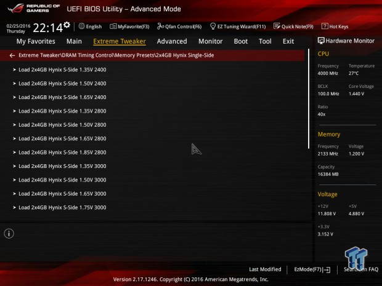Viewport: 382px width, 286px height.
Task: Click the Ratio 40x value
Action: [322, 114]
